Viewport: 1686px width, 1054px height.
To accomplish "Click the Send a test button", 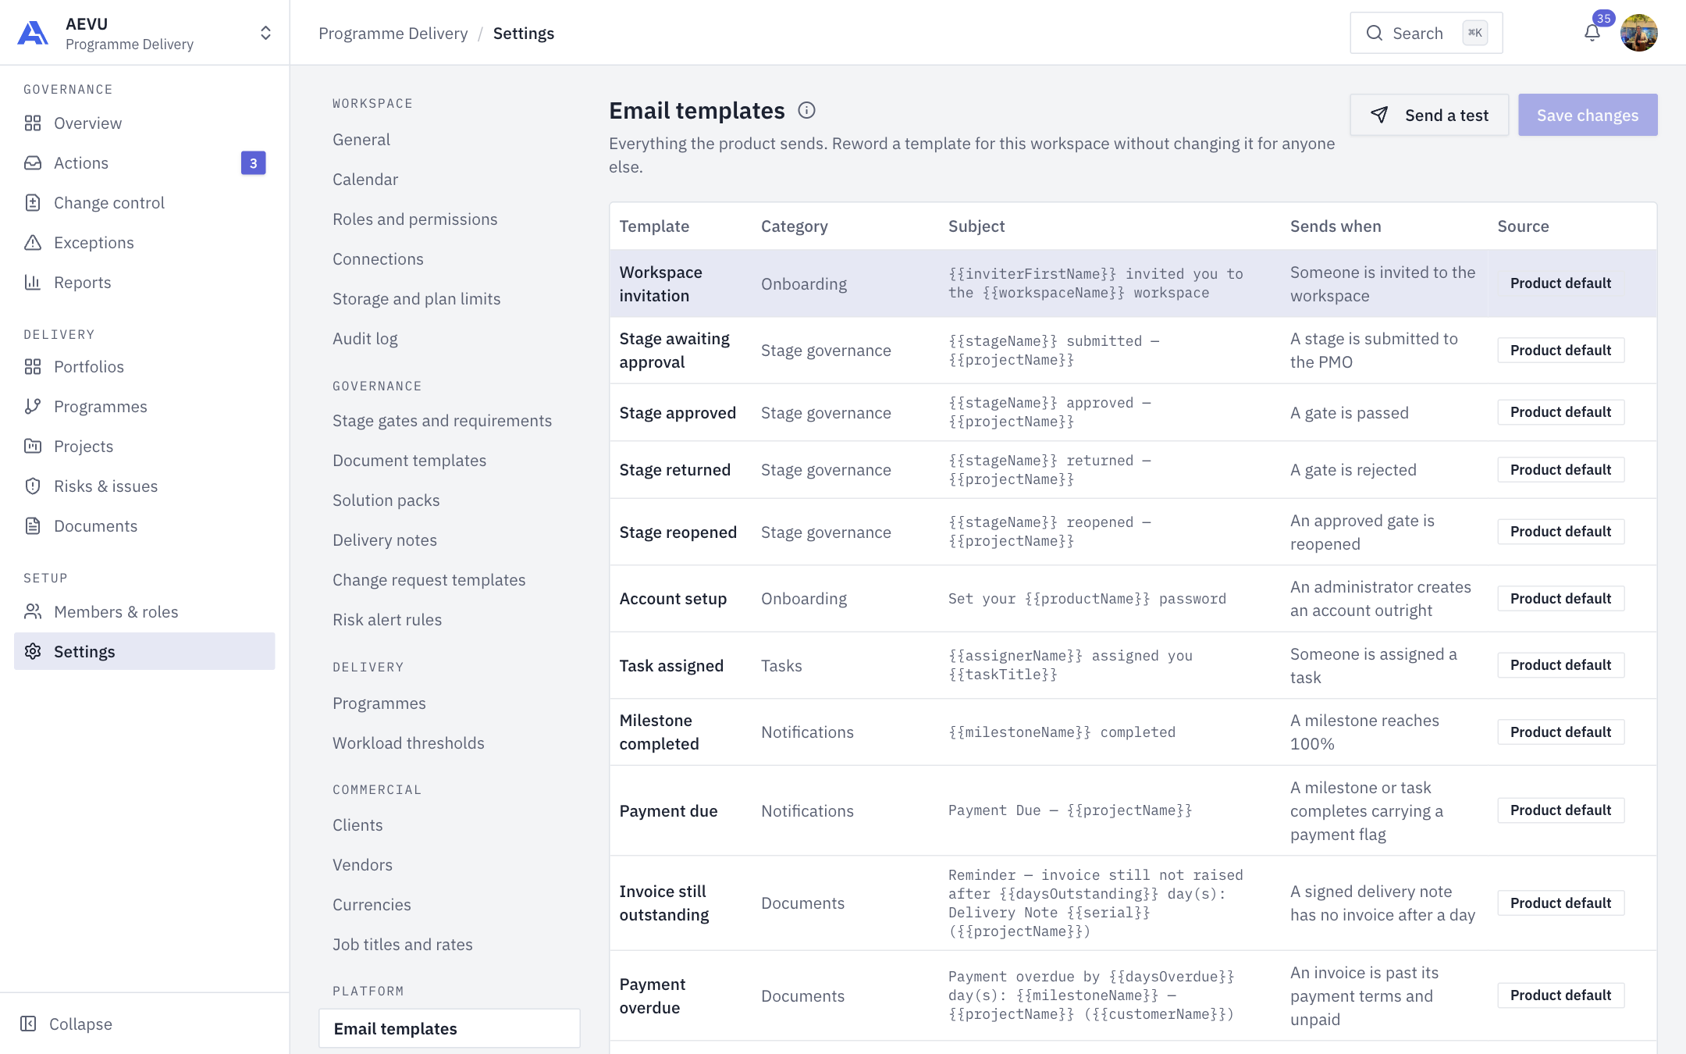I will coord(1429,116).
